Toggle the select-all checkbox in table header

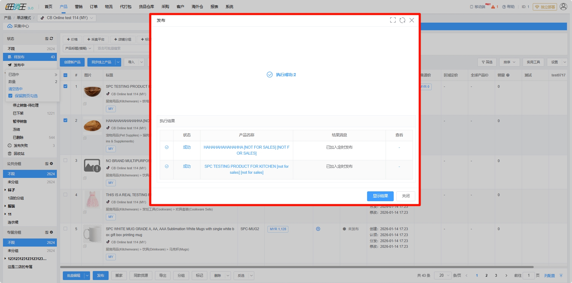(x=65, y=75)
